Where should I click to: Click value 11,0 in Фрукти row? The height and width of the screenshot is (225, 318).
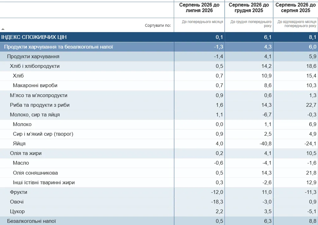point(267,192)
